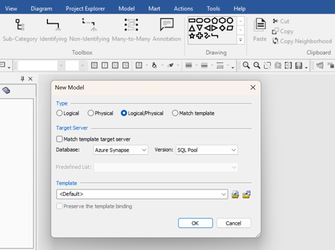
Task: Select the Annotation tool
Action: [167, 30]
